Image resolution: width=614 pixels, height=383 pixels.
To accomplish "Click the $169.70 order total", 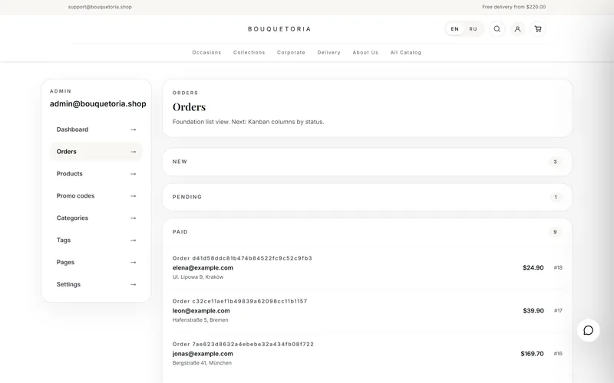I will (x=532, y=354).
